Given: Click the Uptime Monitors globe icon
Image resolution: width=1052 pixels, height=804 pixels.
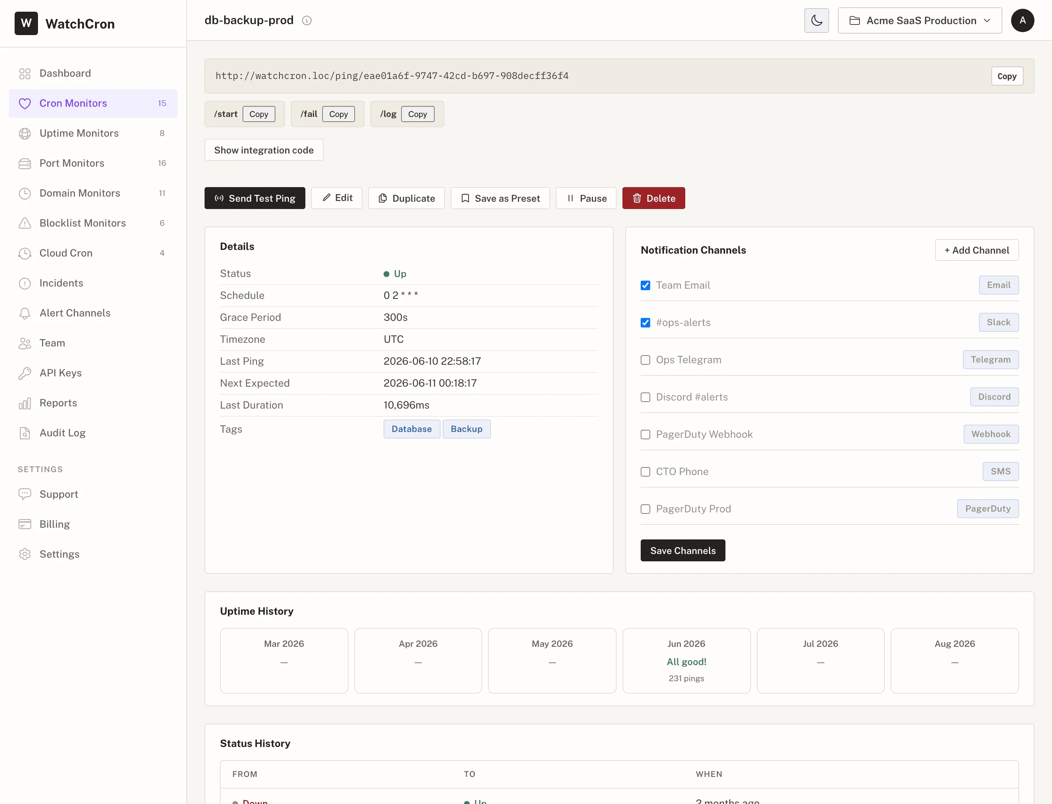Looking at the screenshot, I should (25, 133).
